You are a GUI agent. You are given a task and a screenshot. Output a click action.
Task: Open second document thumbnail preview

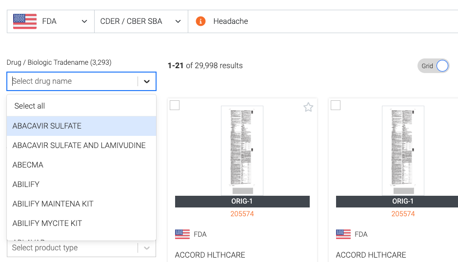[403, 150]
